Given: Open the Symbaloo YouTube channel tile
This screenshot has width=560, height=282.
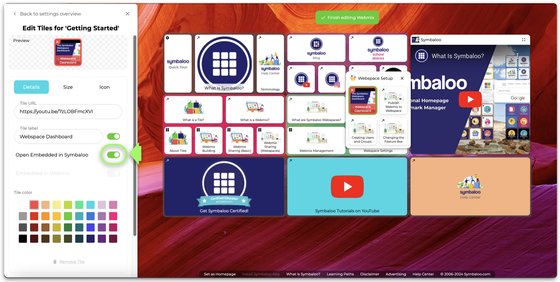Looking at the screenshot, I should [301, 79].
